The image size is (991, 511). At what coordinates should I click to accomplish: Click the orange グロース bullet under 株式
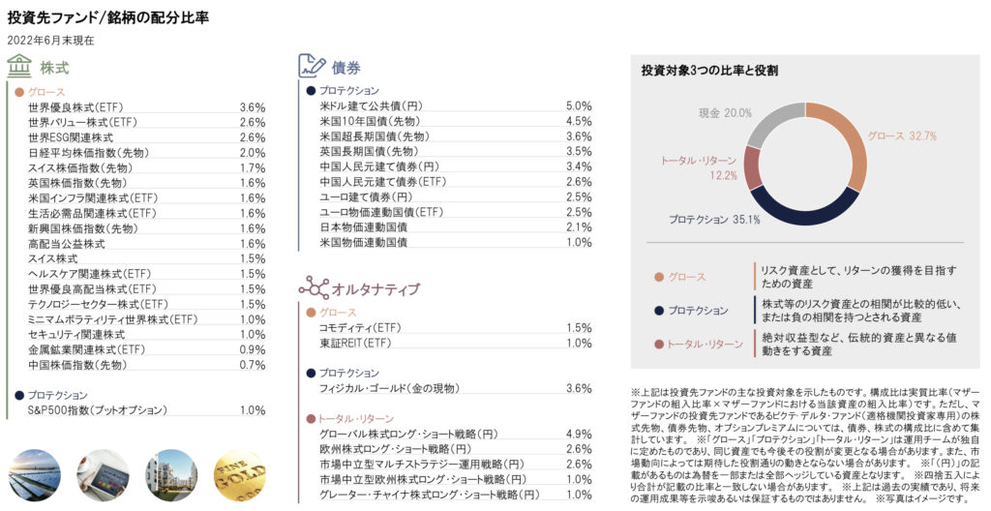(x=19, y=92)
